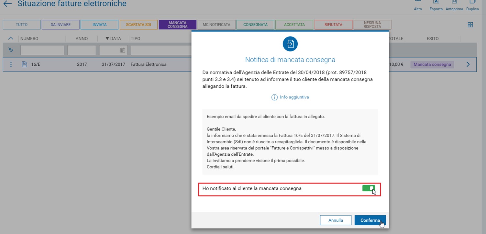Sort by the DATA column header

[113, 39]
